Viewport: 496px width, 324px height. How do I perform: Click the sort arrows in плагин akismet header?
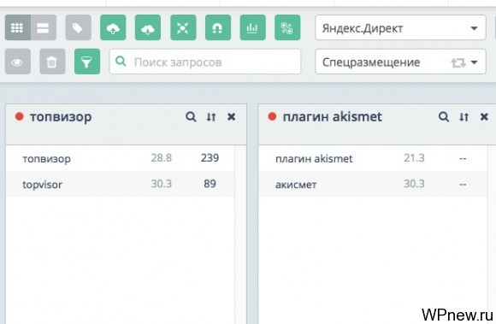click(x=464, y=117)
